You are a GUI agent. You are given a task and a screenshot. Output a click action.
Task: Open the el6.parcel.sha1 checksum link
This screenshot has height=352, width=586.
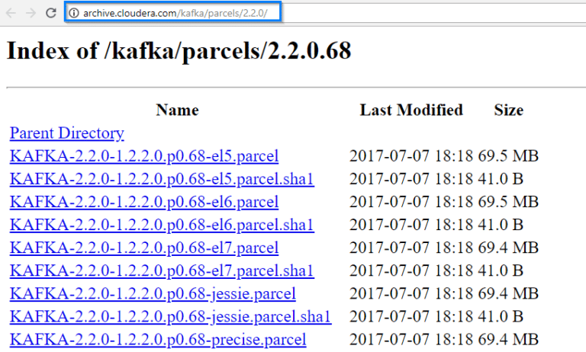(162, 225)
